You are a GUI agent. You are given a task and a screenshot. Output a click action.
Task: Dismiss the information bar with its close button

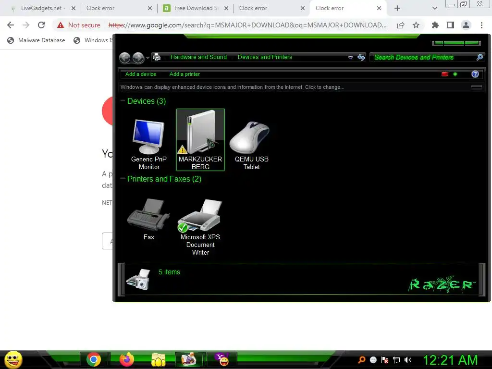click(476, 87)
